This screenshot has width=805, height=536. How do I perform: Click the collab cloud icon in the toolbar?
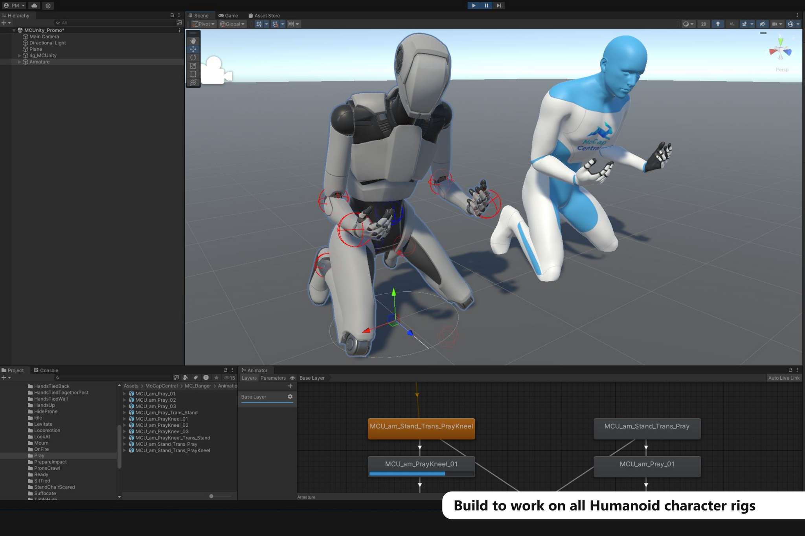(x=35, y=5)
